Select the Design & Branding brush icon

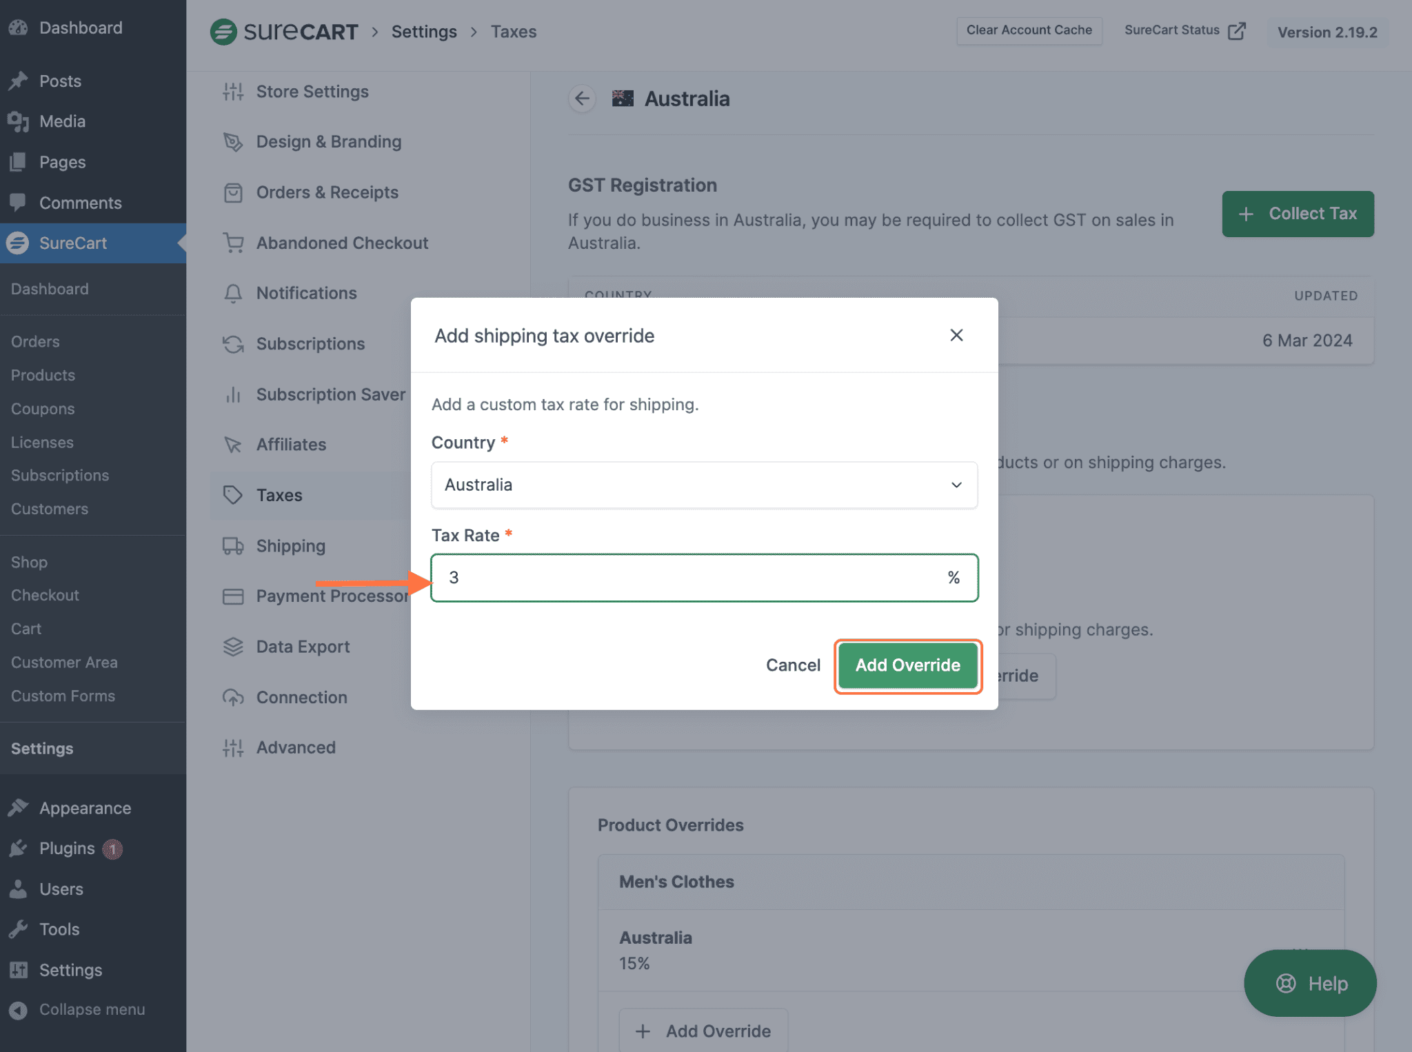click(x=232, y=141)
